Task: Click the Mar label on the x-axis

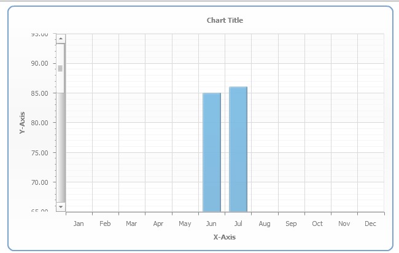Action: [x=131, y=224]
